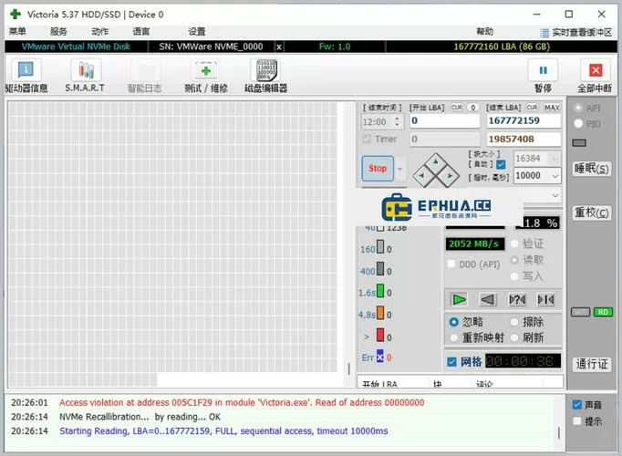The image size is (622, 456).
Task: Launch the 磁盘编辑器 disk editor
Action: 265,75
